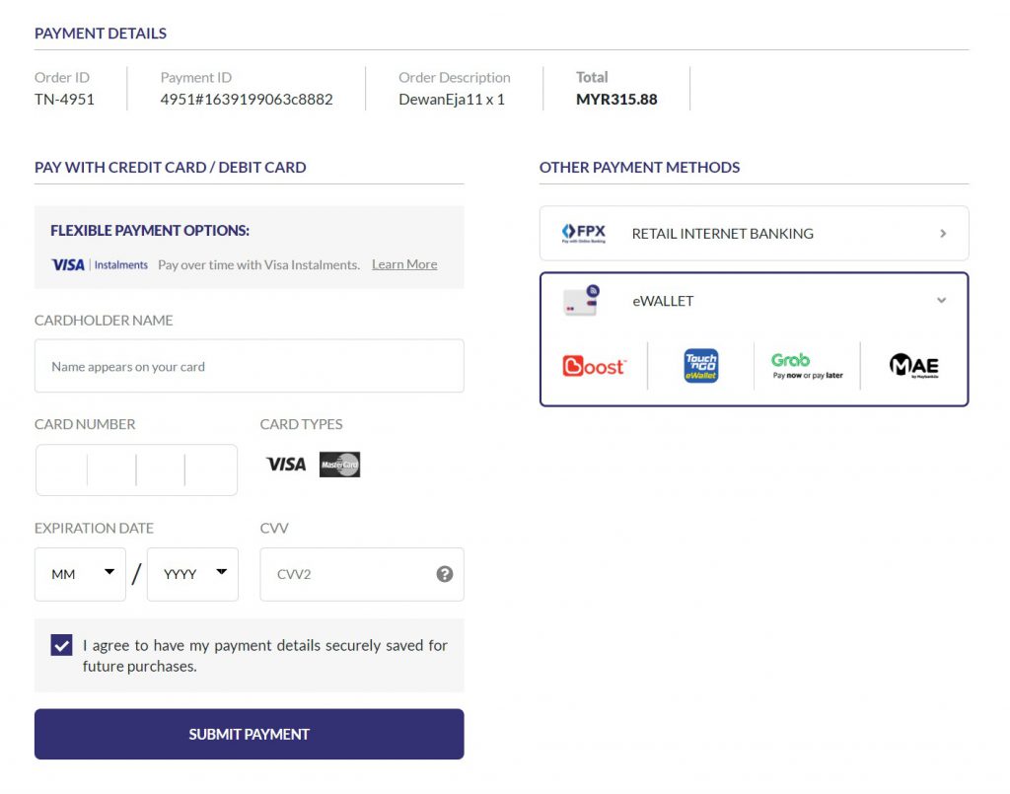1010x794 pixels.
Task: Choose Touch 'n Go eWallet icon
Action: [700, 366]
